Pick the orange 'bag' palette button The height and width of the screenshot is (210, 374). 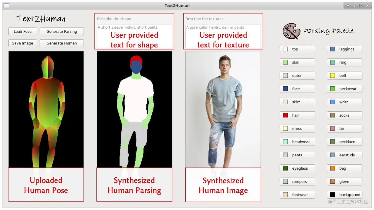click(x=345, y=168)
